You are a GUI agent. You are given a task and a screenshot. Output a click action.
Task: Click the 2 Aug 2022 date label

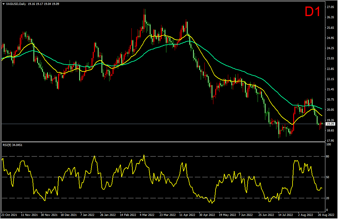[306, 215]
